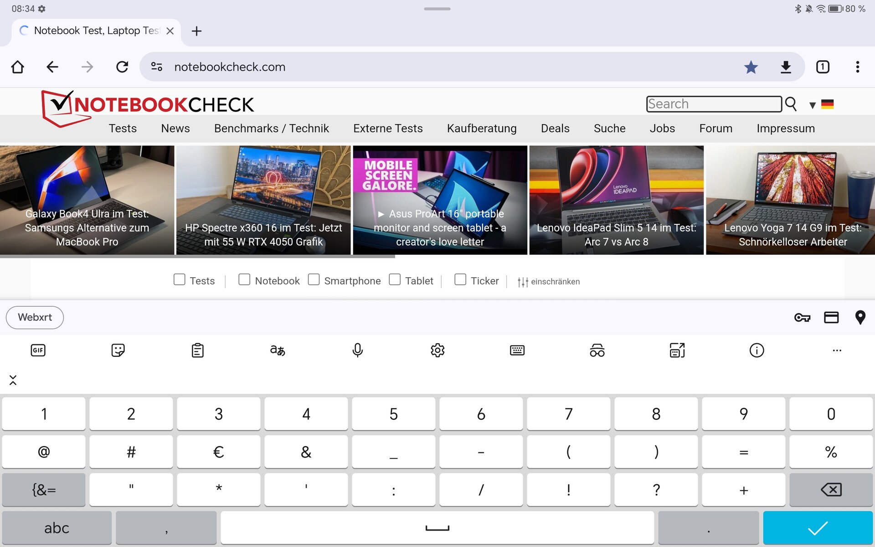Open saved payment cards icon
Image resolution: width=875 pixels, height=547 pixels.
831,317
